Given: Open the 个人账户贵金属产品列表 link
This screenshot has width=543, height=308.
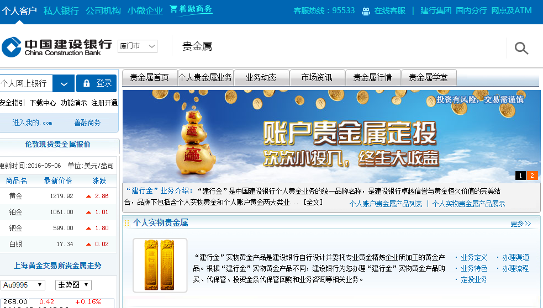Looking at the screenshot, I should [386, 204].
